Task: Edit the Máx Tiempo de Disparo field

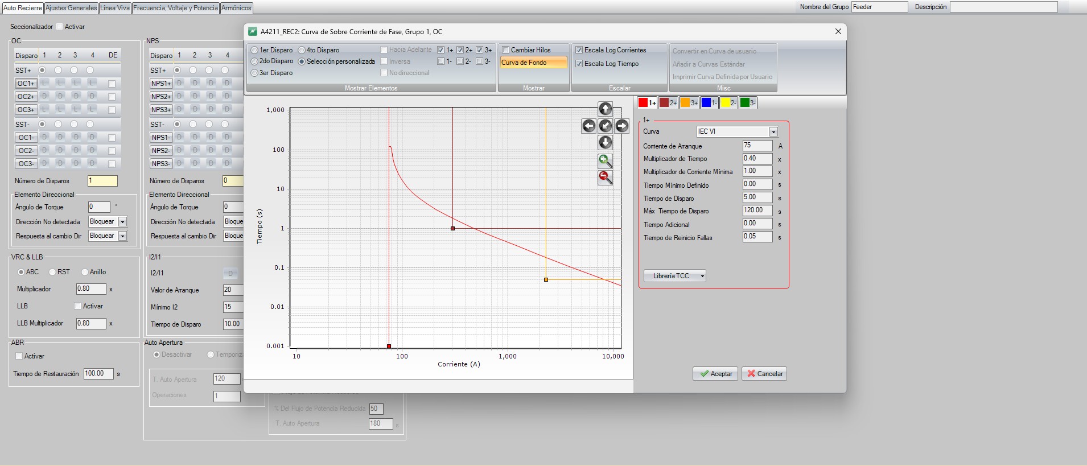Action: (757, 211)
